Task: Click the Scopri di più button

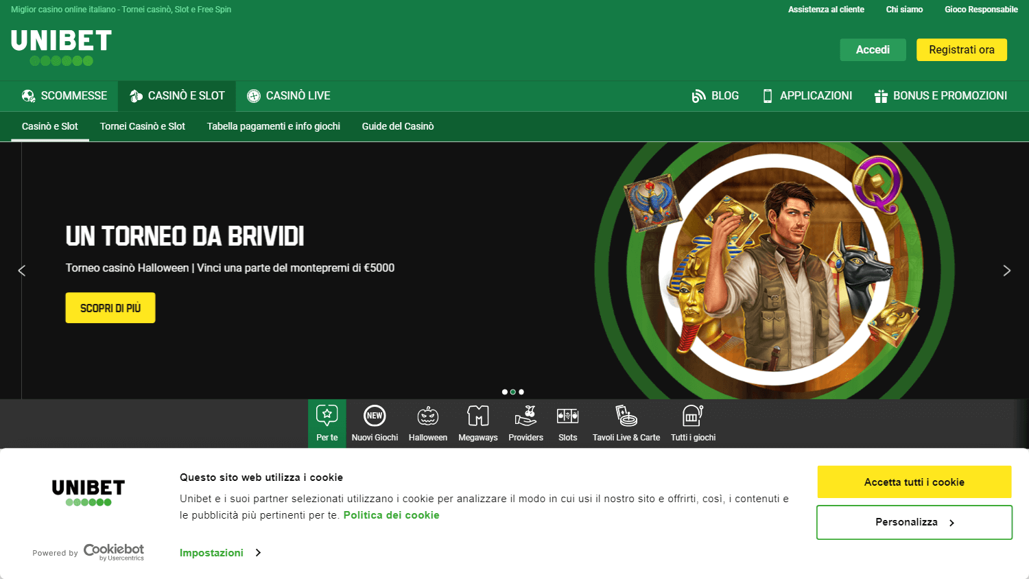Action: 110,308
